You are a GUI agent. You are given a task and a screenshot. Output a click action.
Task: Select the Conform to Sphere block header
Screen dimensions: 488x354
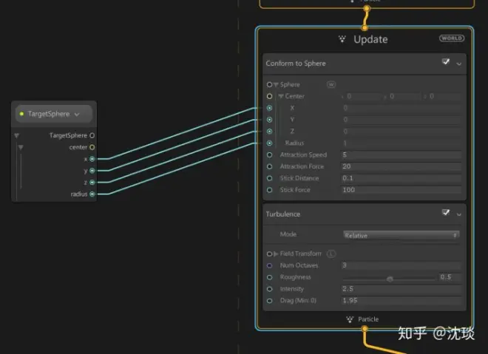[x=365, y=64]
